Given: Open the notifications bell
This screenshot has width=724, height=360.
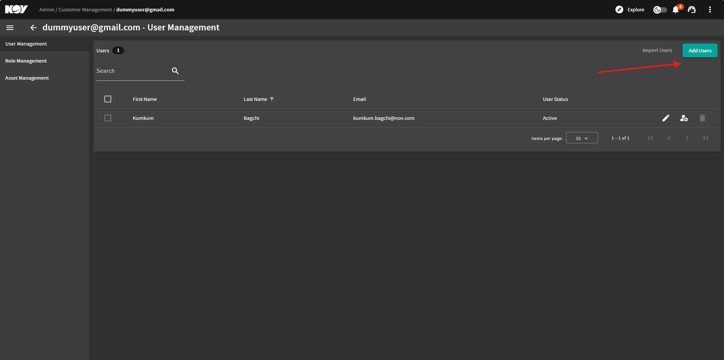Looking at the screenshot, I should (x=676, y=9).
